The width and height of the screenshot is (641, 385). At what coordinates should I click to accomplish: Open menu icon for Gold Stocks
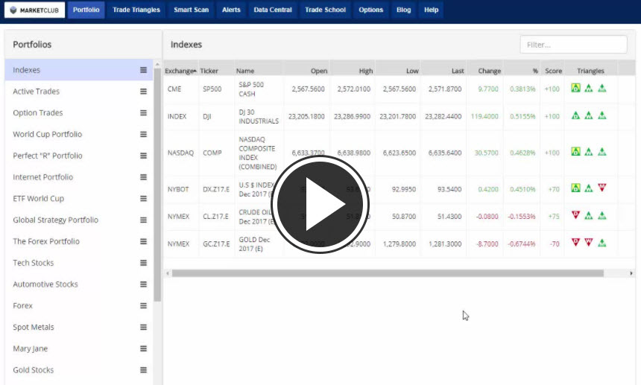click(x=144, y=370)
